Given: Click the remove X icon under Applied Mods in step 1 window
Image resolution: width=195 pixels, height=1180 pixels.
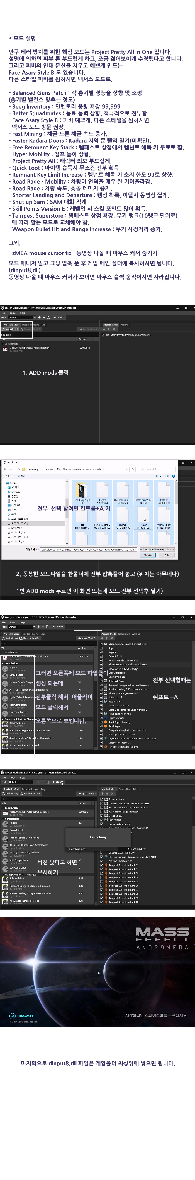Looking at the screenshot, I should [114, 329].
